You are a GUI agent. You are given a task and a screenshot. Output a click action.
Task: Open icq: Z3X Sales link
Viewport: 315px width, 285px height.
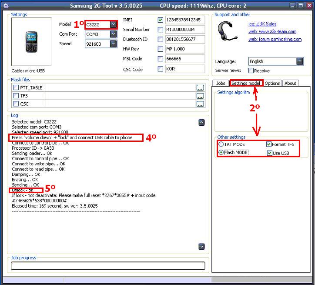262,23
